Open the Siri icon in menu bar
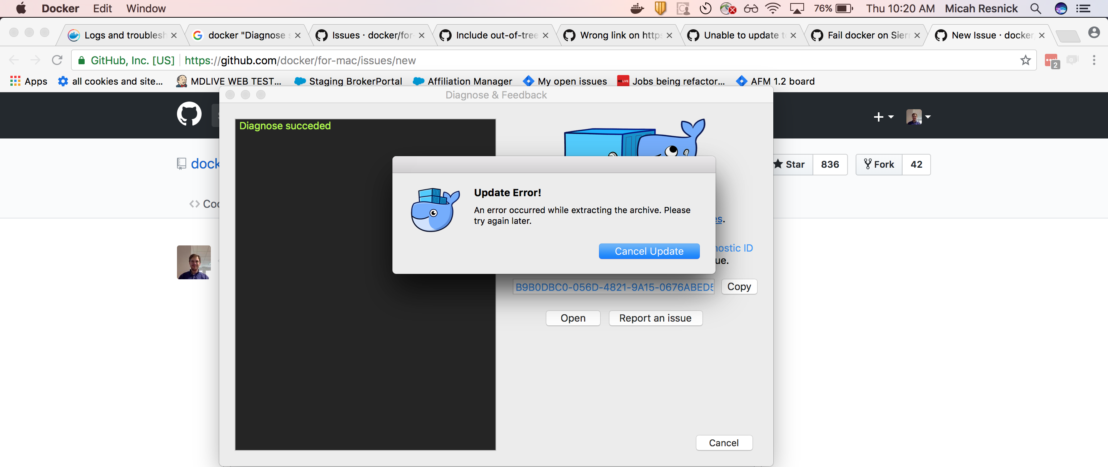 [x=1061, y=8]
